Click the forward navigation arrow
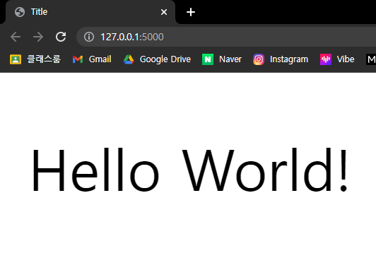 (38, 37)
